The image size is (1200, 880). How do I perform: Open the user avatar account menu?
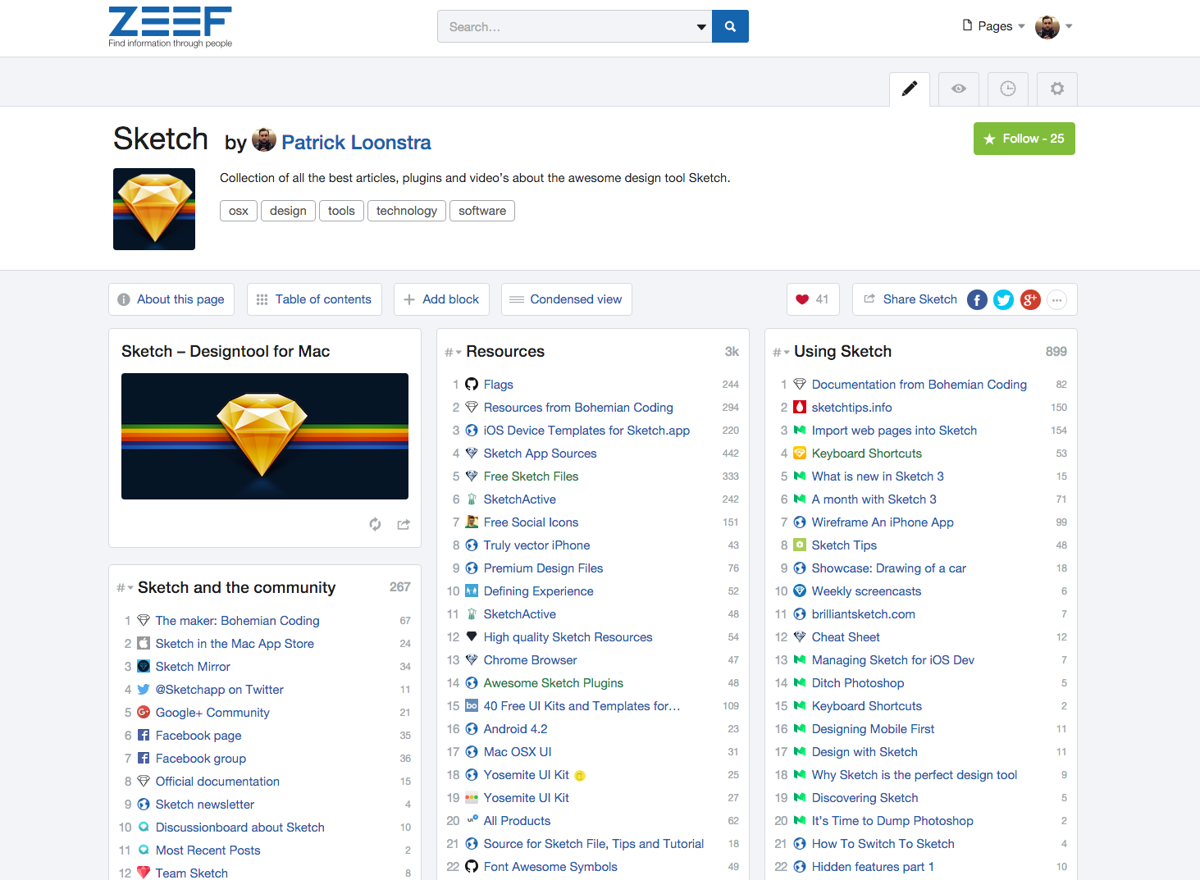point(1054,26)
